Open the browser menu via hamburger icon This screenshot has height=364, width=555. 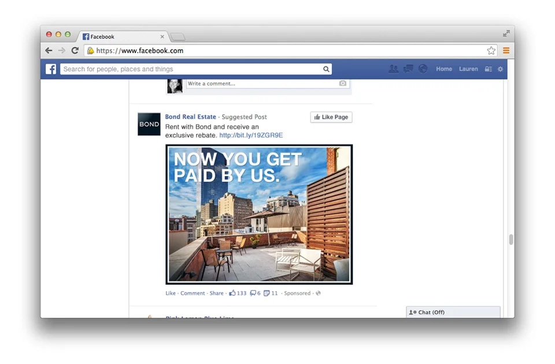tap(506, 50)
